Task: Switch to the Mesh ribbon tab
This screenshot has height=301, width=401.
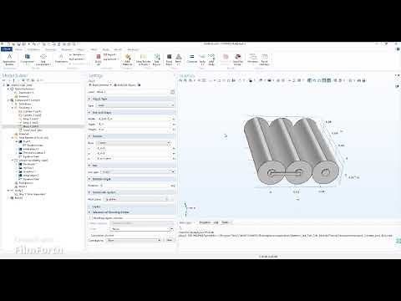Action: [x=94, y=49]
